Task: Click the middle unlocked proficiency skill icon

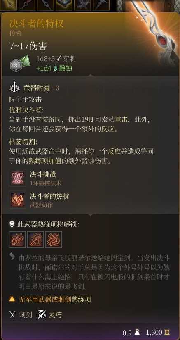Action: pyautogui.click(x=35, y=239)
